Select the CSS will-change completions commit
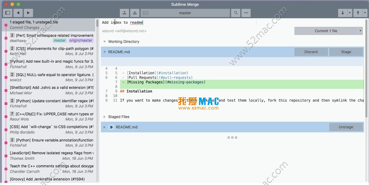The height and width of the screenshot is (185, 369). [x=49, y=129]
